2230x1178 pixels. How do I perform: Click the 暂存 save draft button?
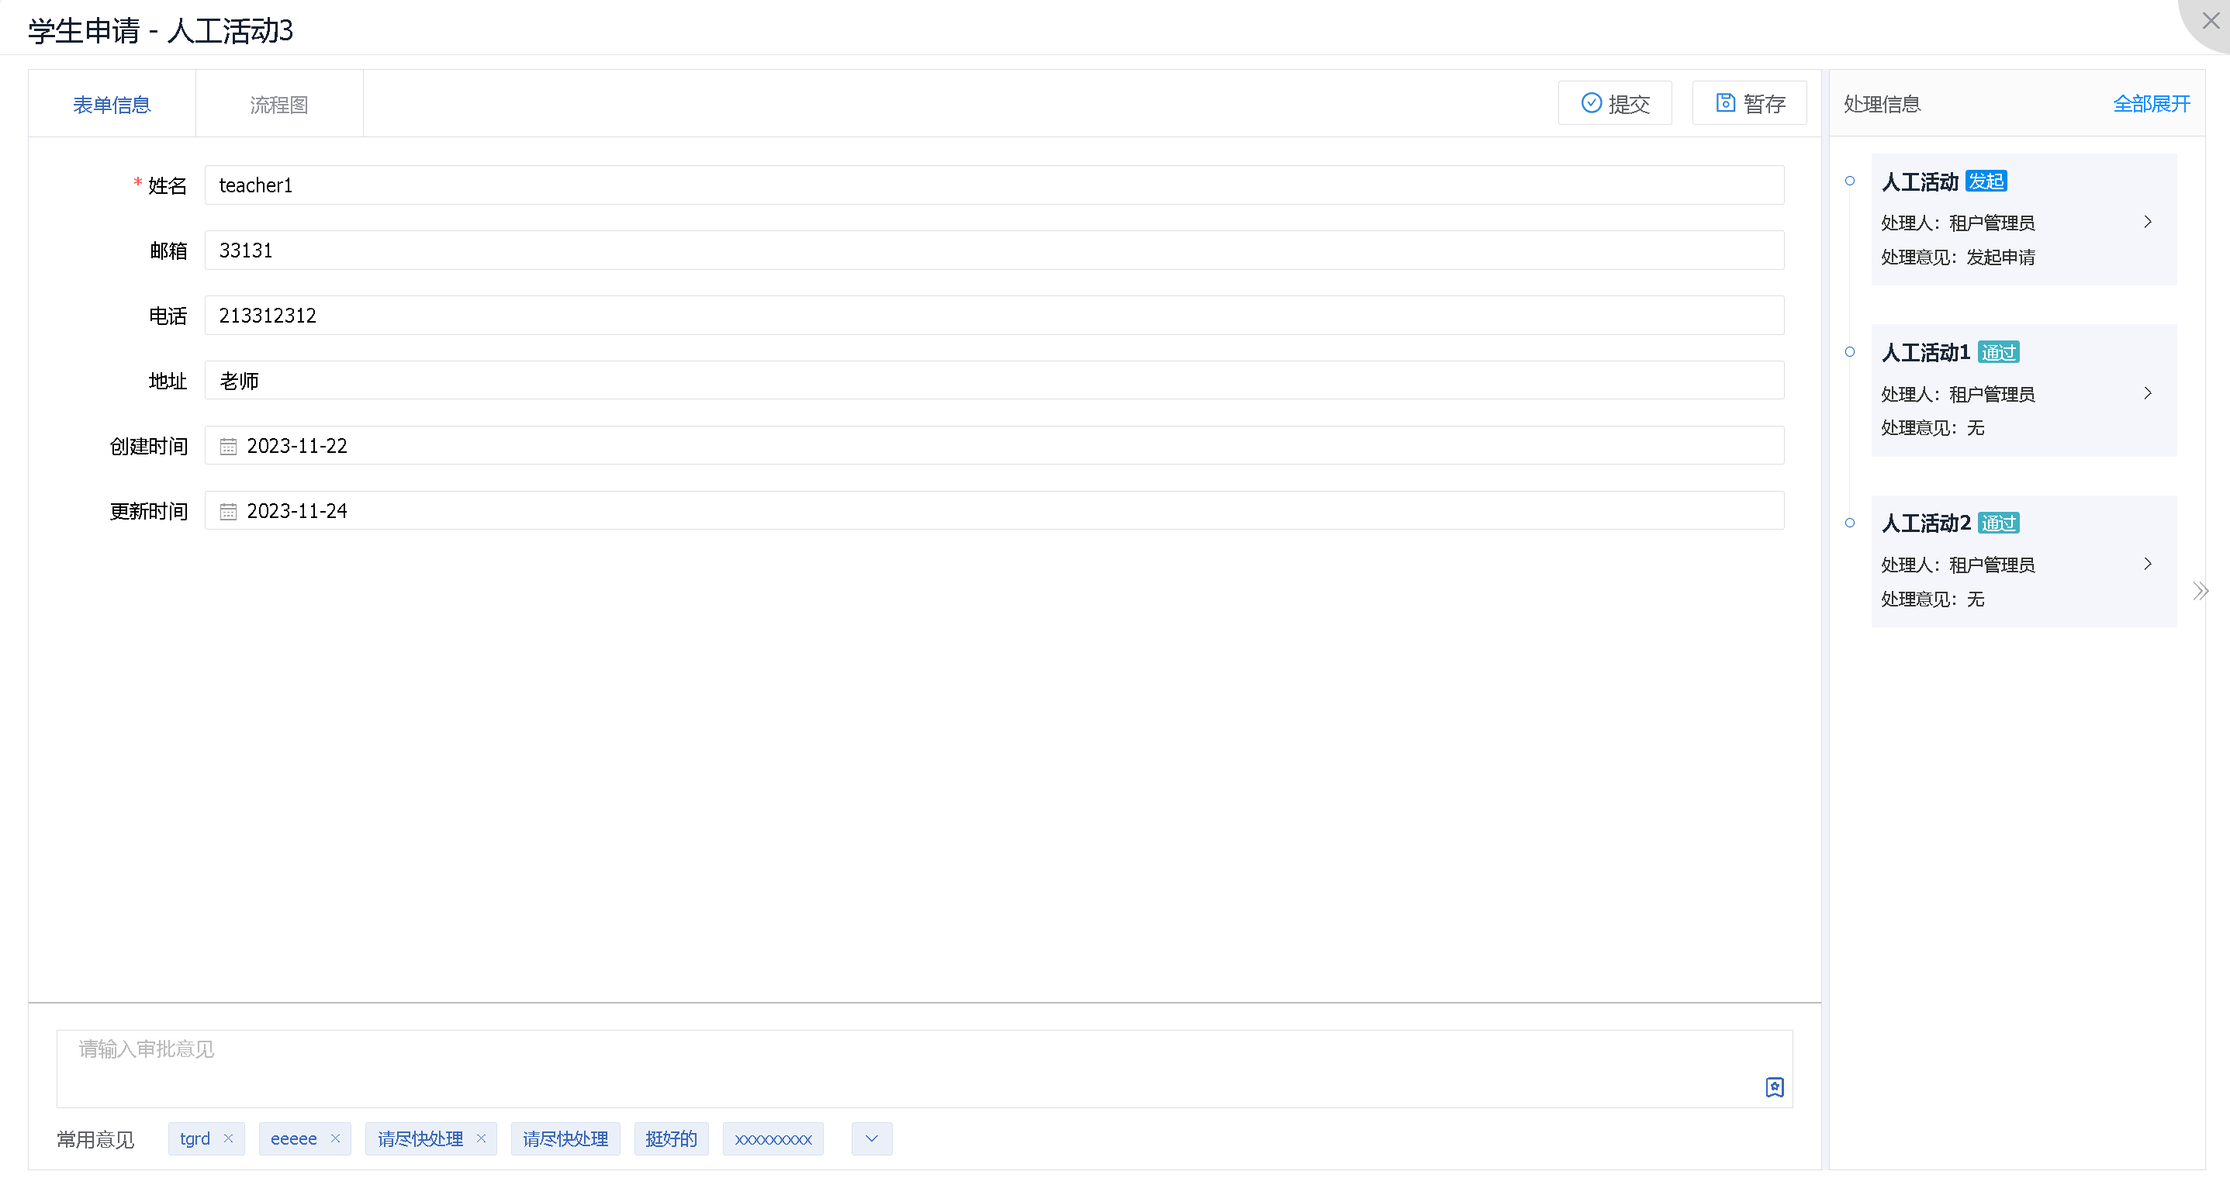[x=1748, y=104]
